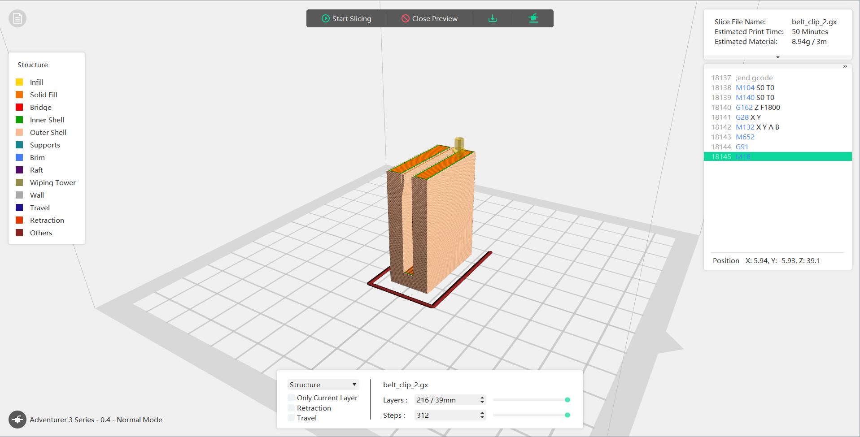Select the send-to-printer icon
The image size is (860, 437).
tap(533, 18)
